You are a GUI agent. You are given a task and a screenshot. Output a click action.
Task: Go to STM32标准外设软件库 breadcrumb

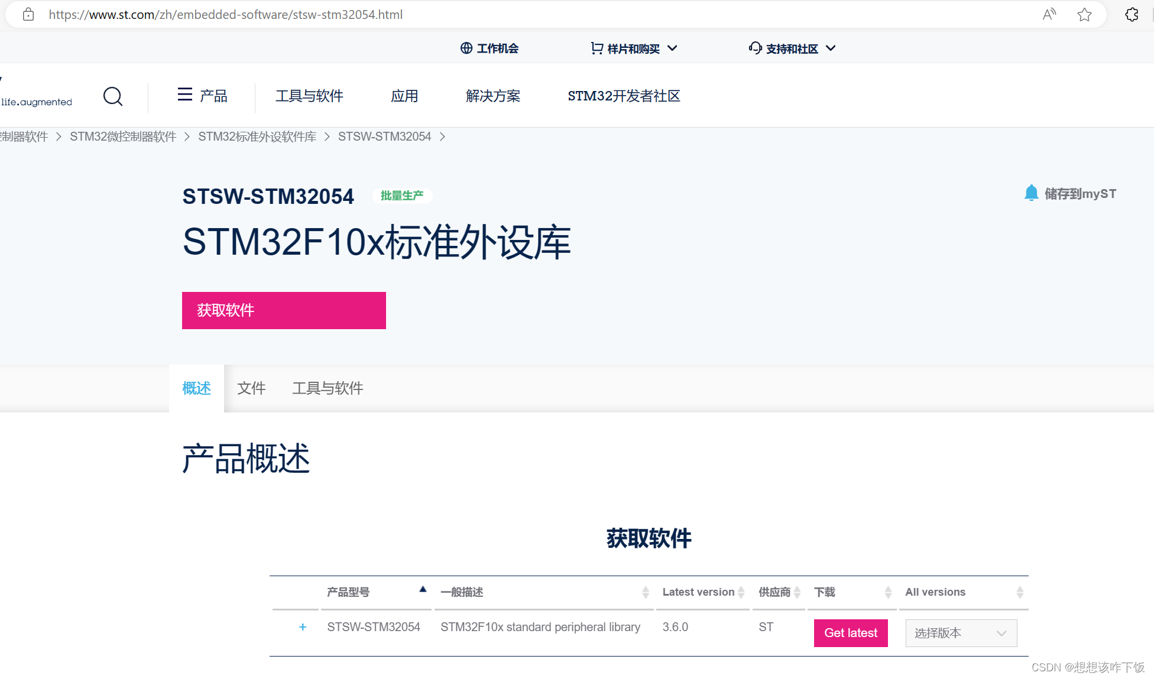(x=257, y=137)
